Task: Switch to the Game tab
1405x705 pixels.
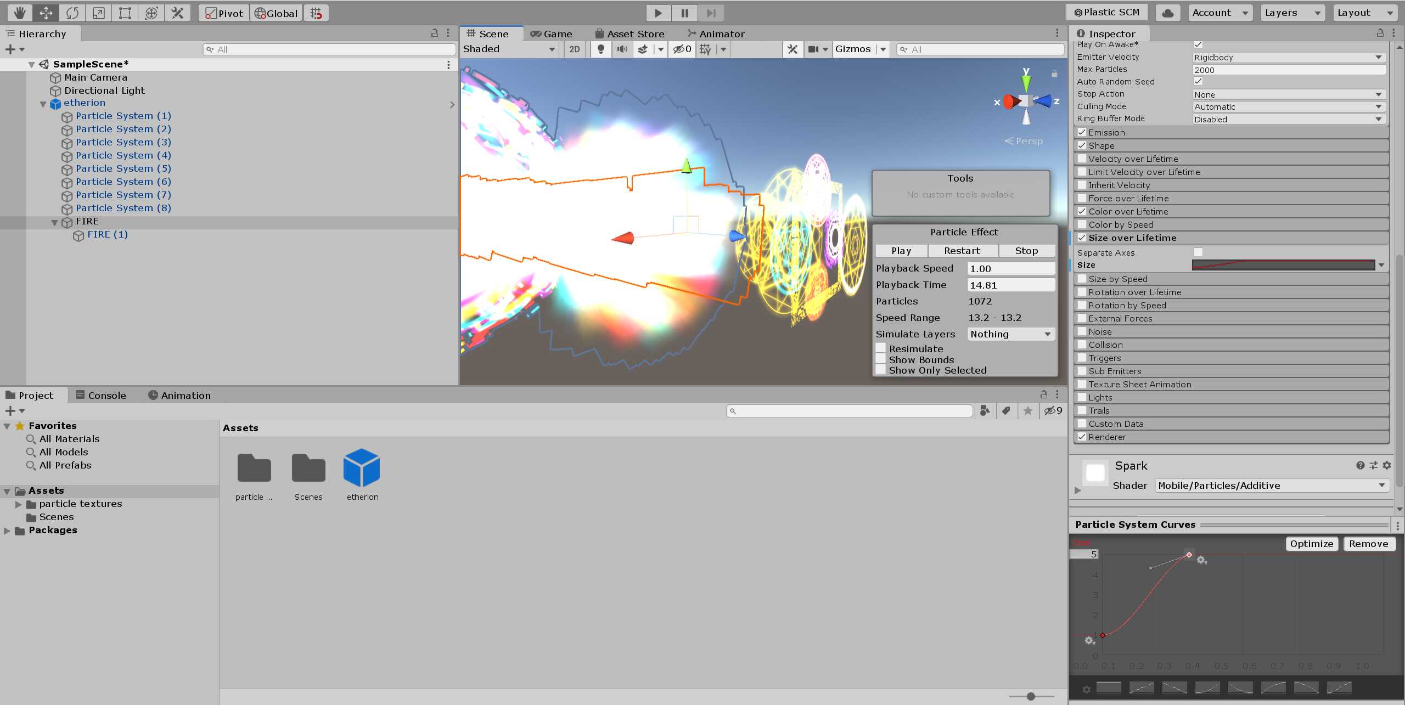Action: point(552,33)
